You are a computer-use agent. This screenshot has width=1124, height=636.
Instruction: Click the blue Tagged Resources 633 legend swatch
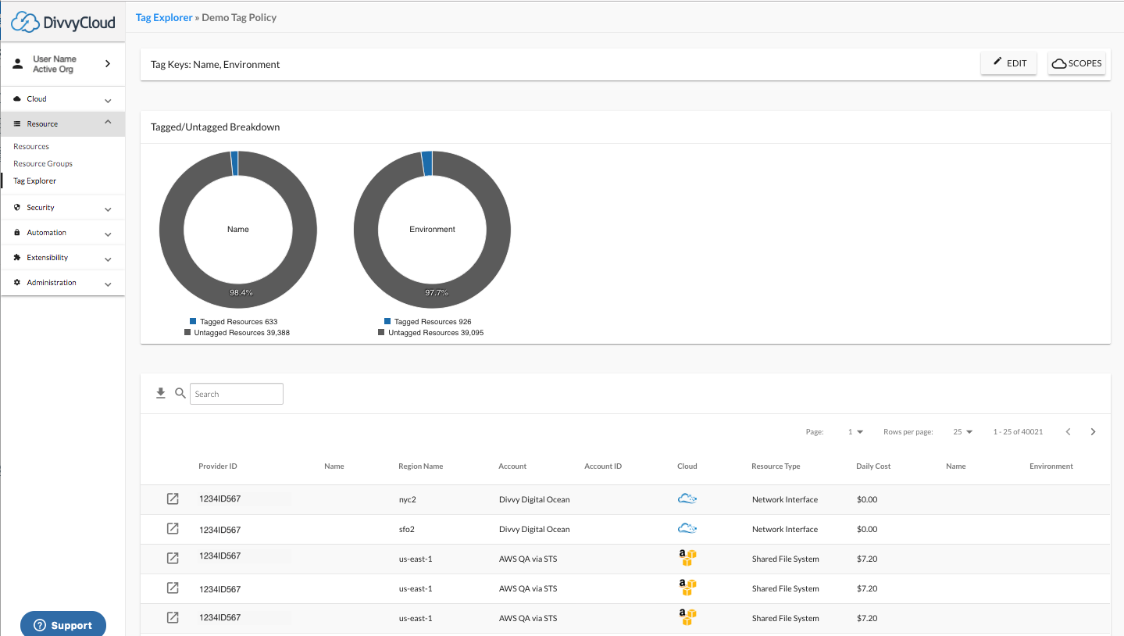(193, 321)
